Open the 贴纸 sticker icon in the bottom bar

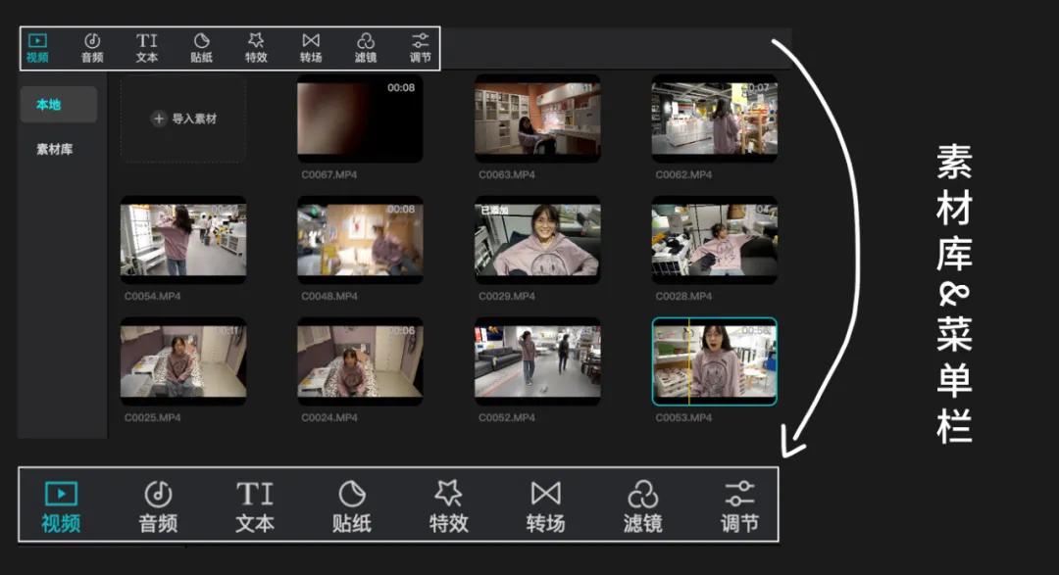pos(351,503)
